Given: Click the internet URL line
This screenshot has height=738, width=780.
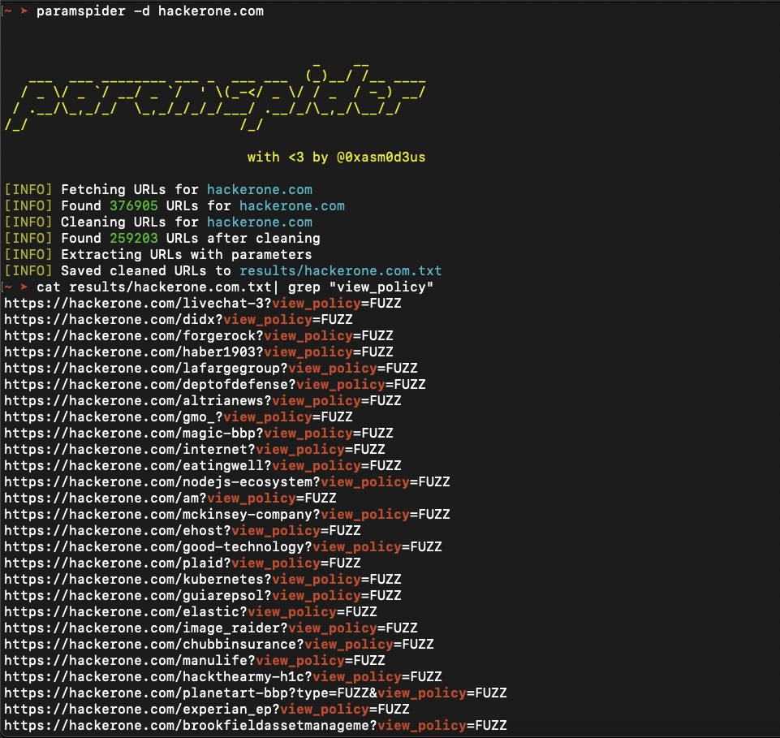Looking at the screenshot, I should 195,450.
